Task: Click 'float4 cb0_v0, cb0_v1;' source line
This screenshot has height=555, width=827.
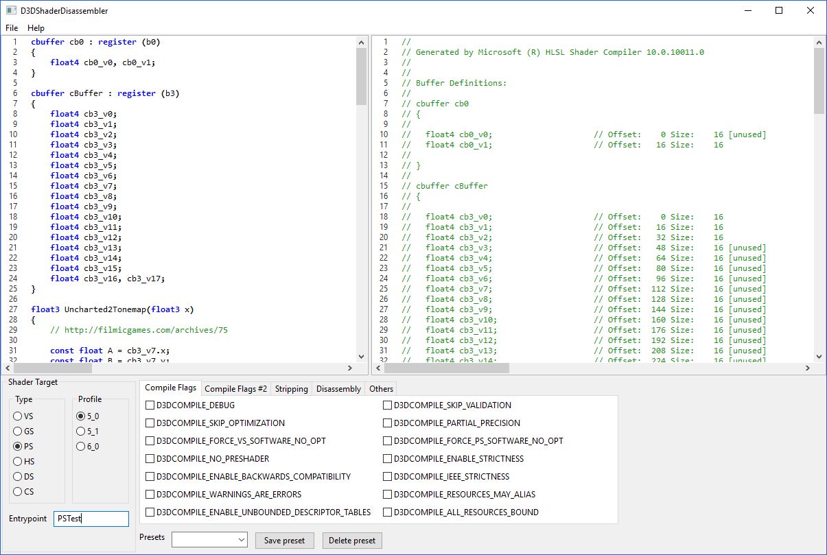Action: 103,62
